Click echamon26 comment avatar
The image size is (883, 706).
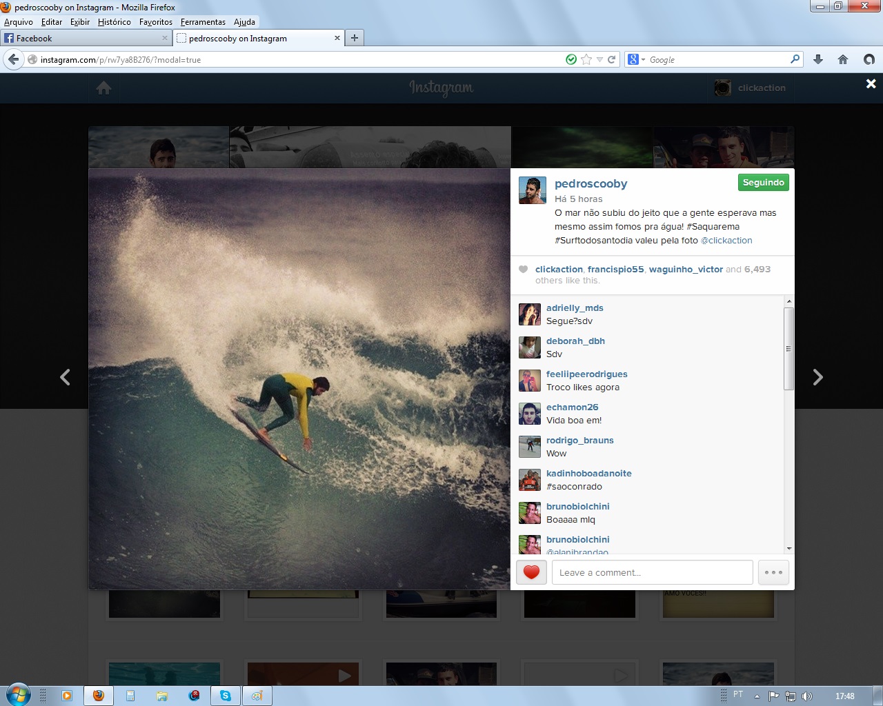(x=530, y=414)
